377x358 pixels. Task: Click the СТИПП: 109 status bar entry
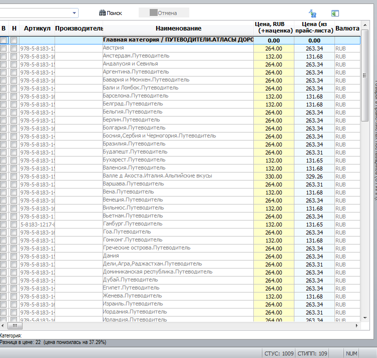(x=312, y=353)
